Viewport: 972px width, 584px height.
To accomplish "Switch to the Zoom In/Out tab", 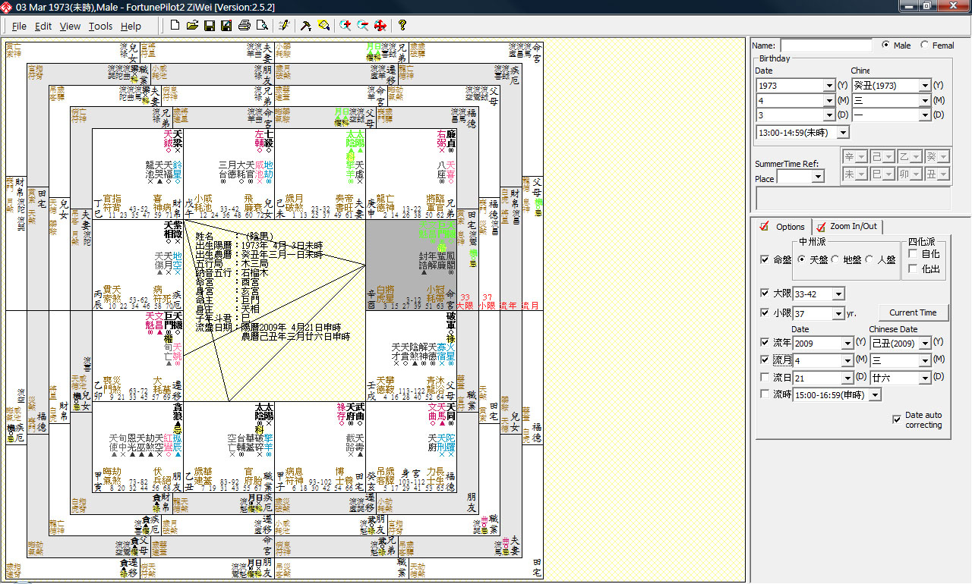I will click(x=846, y=227).
